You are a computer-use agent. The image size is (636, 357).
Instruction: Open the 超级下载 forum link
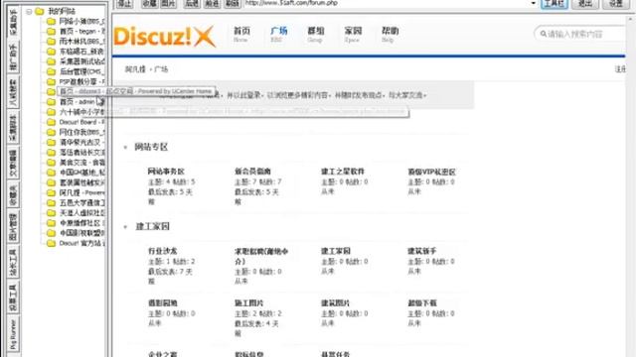pyautogui.click(x=422, y=302)
